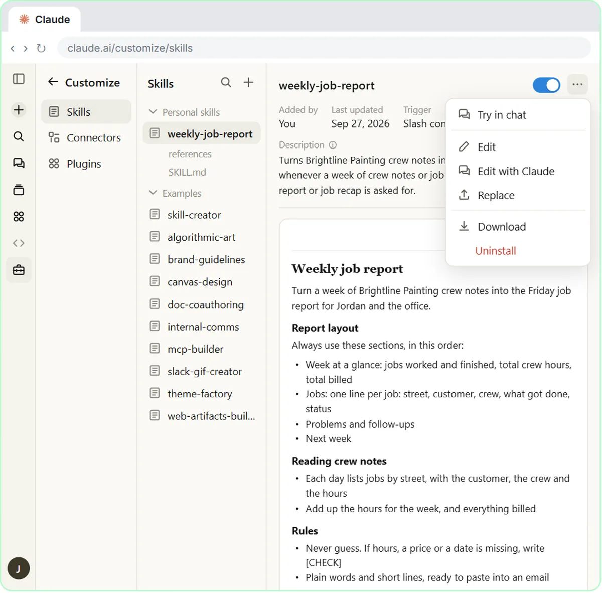This screenshot has height=593, width=602.
Task: Choose Edit with Claude in the menu
Action: (518, 171)
